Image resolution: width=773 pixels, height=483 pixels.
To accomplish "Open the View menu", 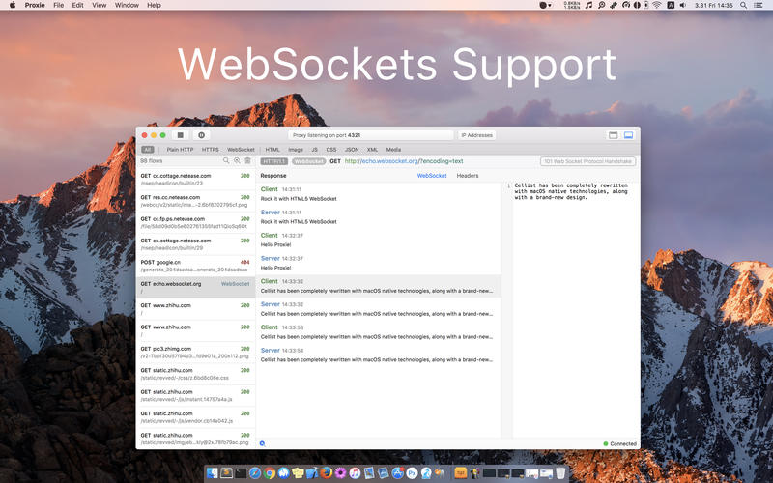I will (x=100, y=5).
